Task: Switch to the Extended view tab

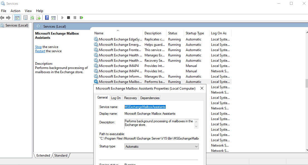Action: [43, 155]
